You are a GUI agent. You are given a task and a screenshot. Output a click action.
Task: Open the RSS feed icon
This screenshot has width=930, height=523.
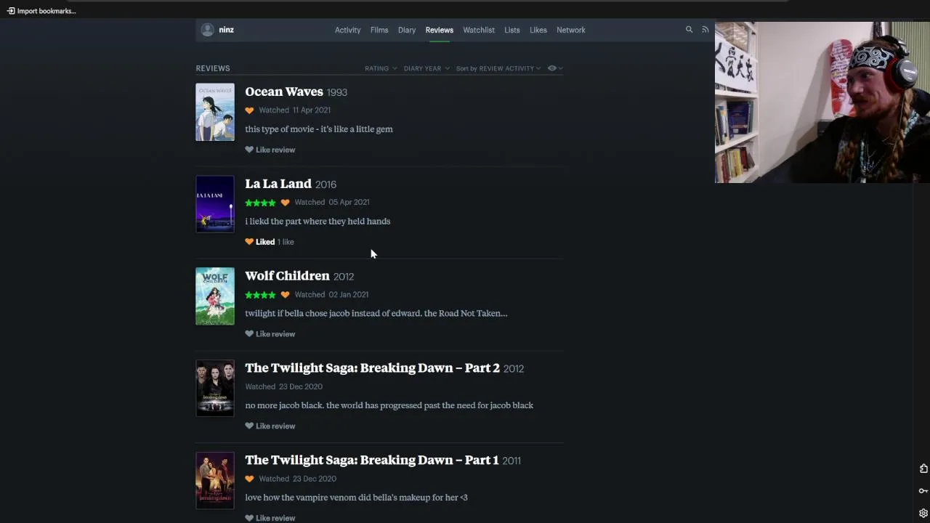click(x=705, y=30)
